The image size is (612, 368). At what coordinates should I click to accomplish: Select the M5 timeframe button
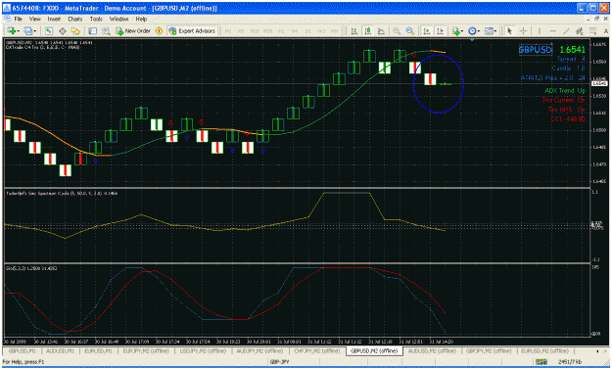241,31
